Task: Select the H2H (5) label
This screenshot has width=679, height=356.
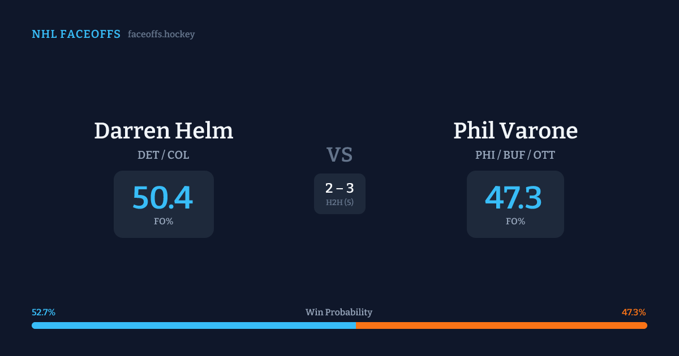Action: 339,202
